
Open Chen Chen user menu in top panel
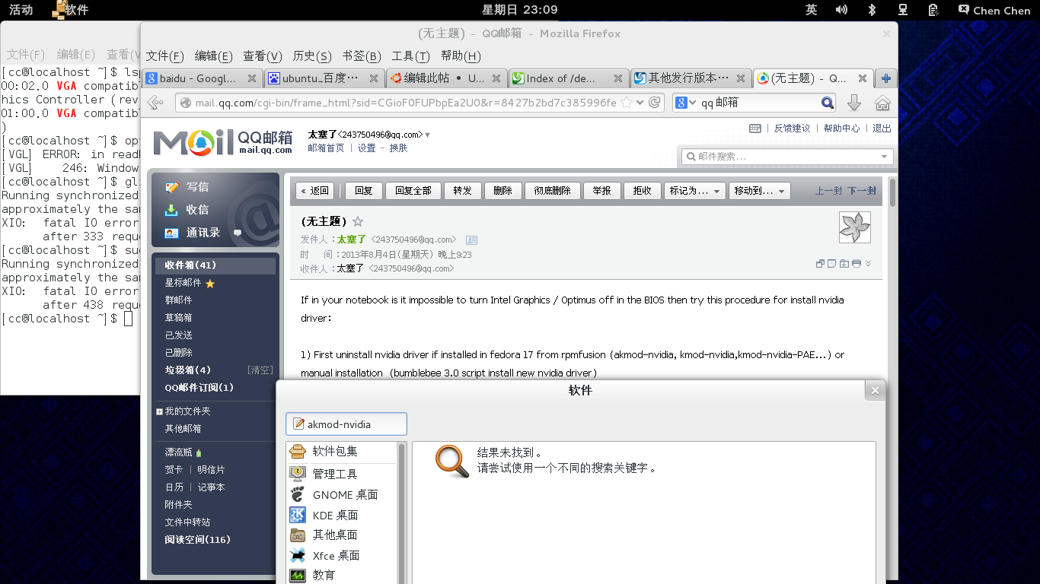[x=994, y=10]
